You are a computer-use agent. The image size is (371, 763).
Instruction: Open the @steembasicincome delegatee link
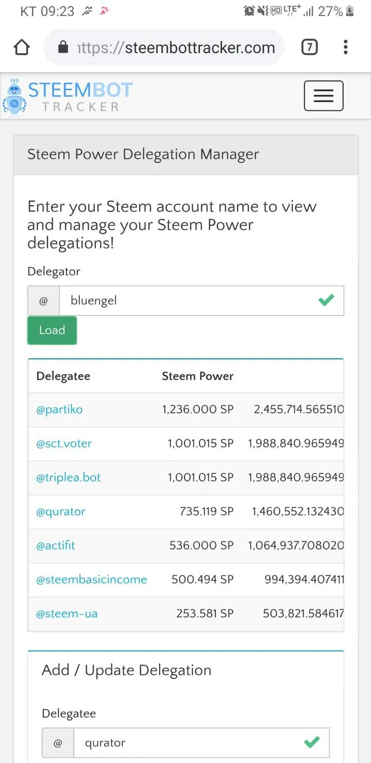pyautogui.click(x=92, y=579)
